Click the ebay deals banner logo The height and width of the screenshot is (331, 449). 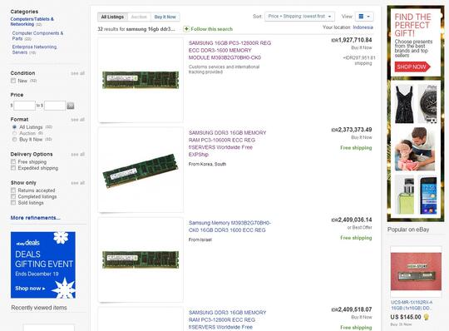coord(27,243)
